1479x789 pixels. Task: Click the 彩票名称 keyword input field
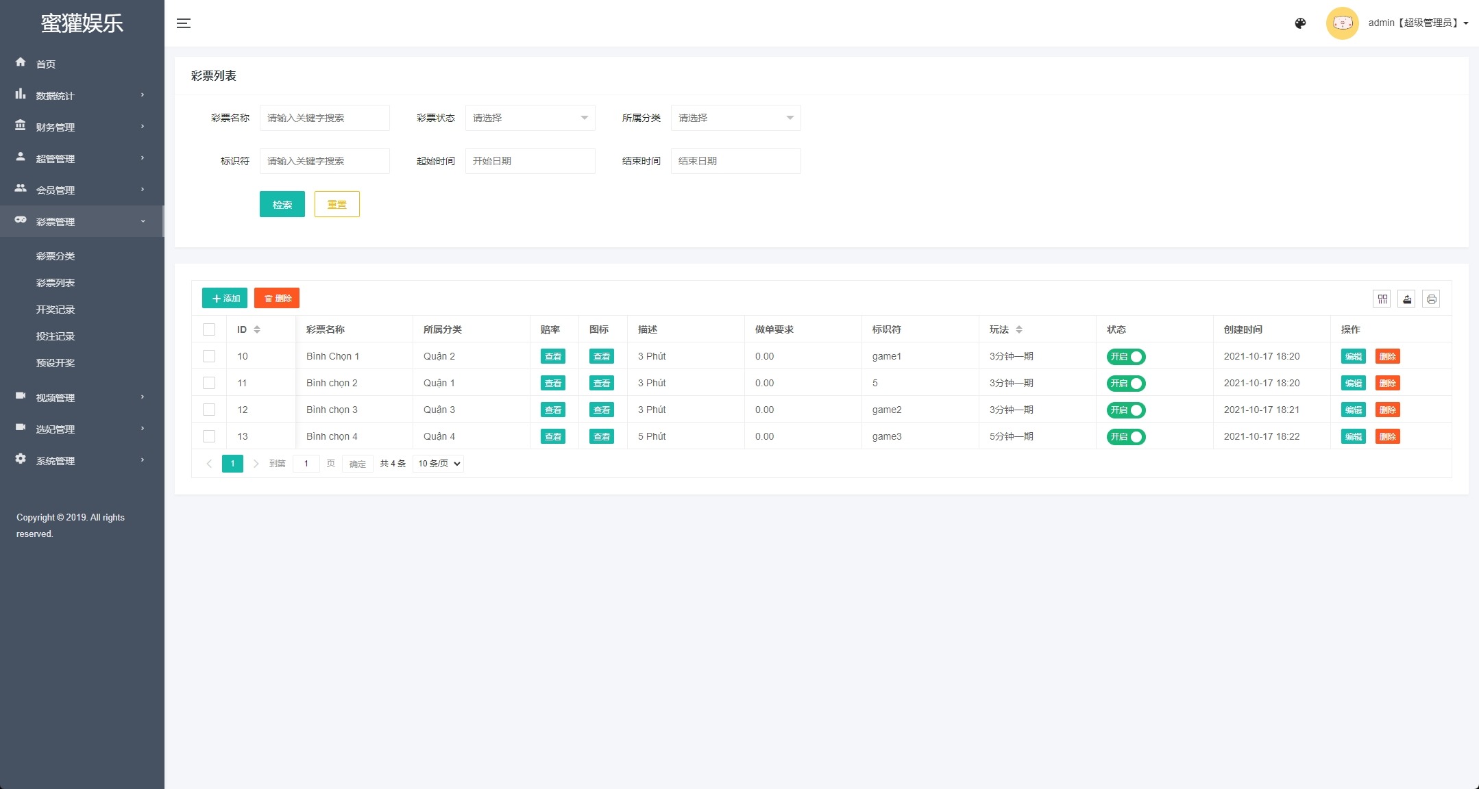click(x=324, y=118)
